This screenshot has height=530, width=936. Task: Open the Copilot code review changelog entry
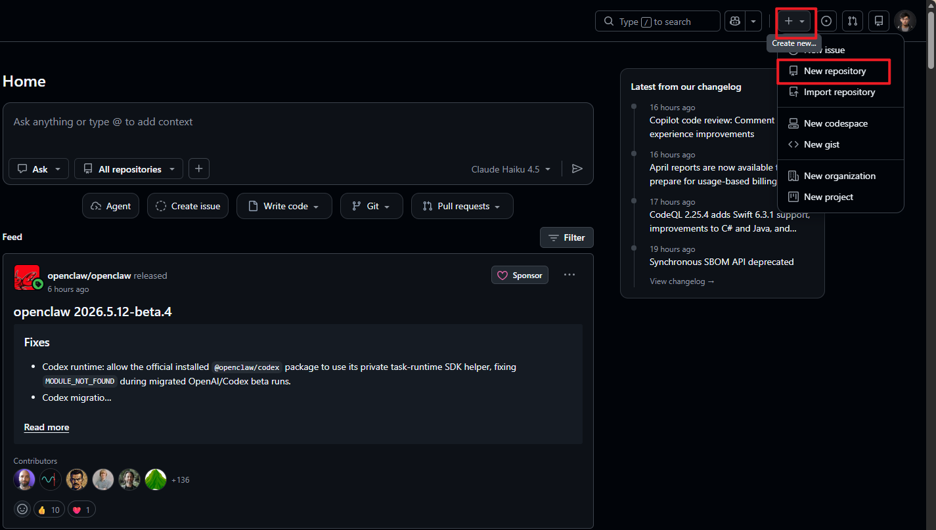[x=712, y=127]
